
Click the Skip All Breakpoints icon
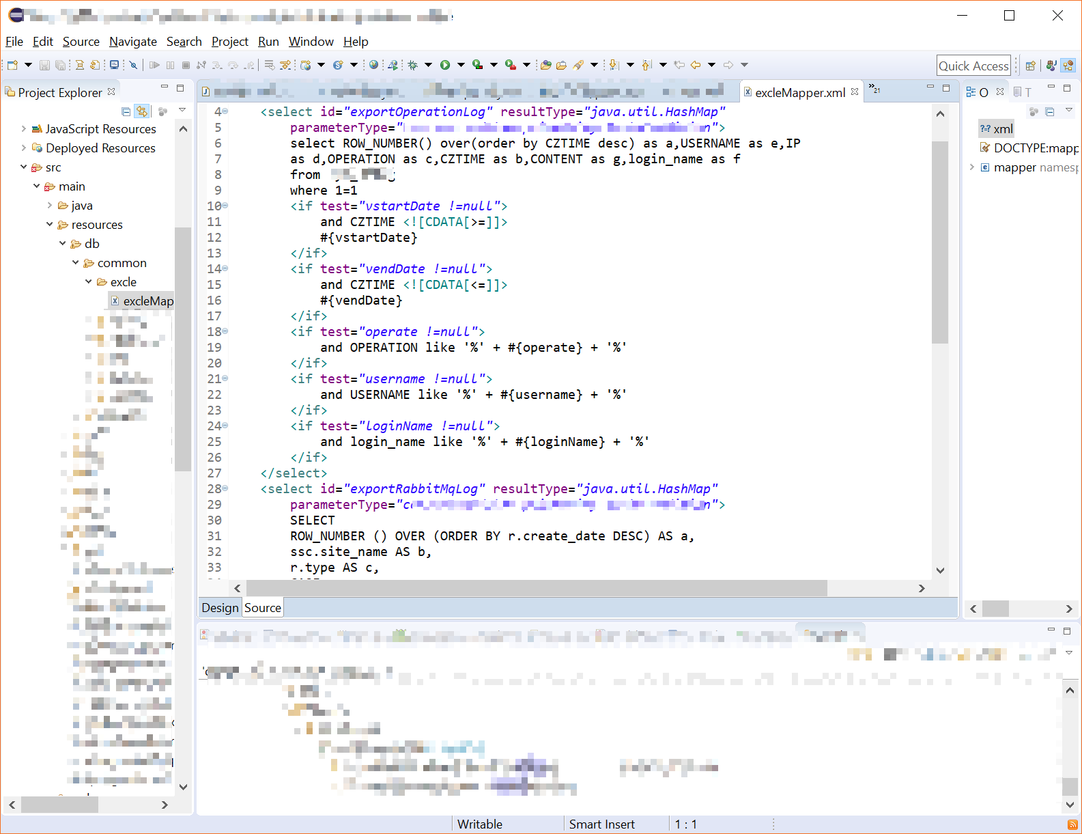point(134,65)
